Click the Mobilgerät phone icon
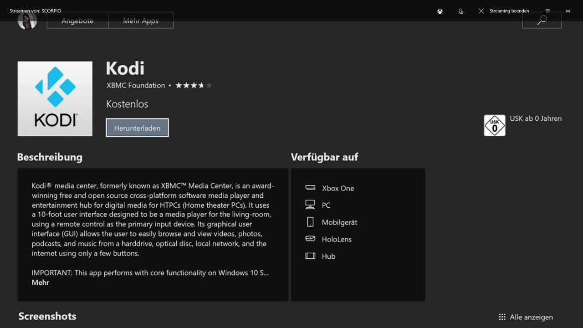 (310, 222)
